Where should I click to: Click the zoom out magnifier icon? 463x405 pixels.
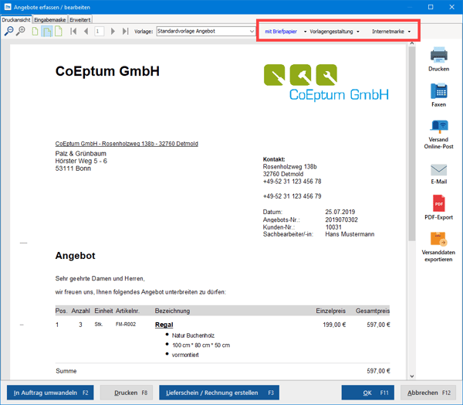(8, 32)
